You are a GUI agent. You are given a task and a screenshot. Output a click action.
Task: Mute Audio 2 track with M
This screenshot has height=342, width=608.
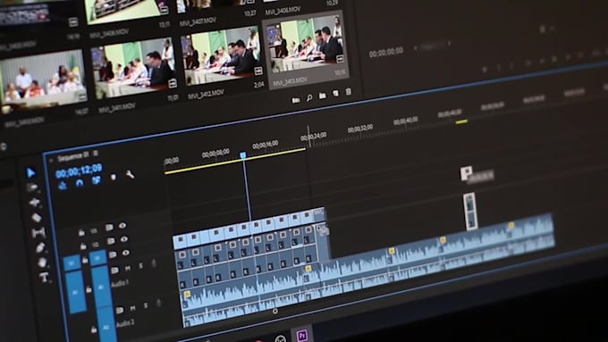132,308
